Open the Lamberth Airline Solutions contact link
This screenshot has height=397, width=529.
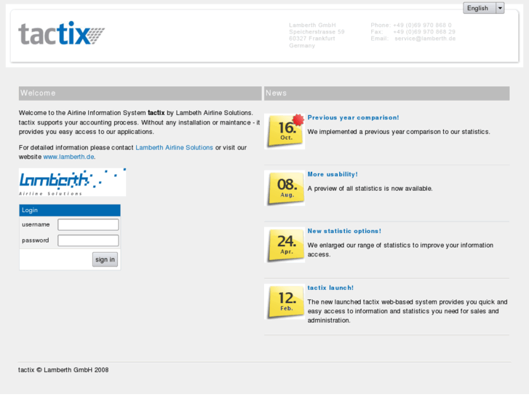coord(174,148)
